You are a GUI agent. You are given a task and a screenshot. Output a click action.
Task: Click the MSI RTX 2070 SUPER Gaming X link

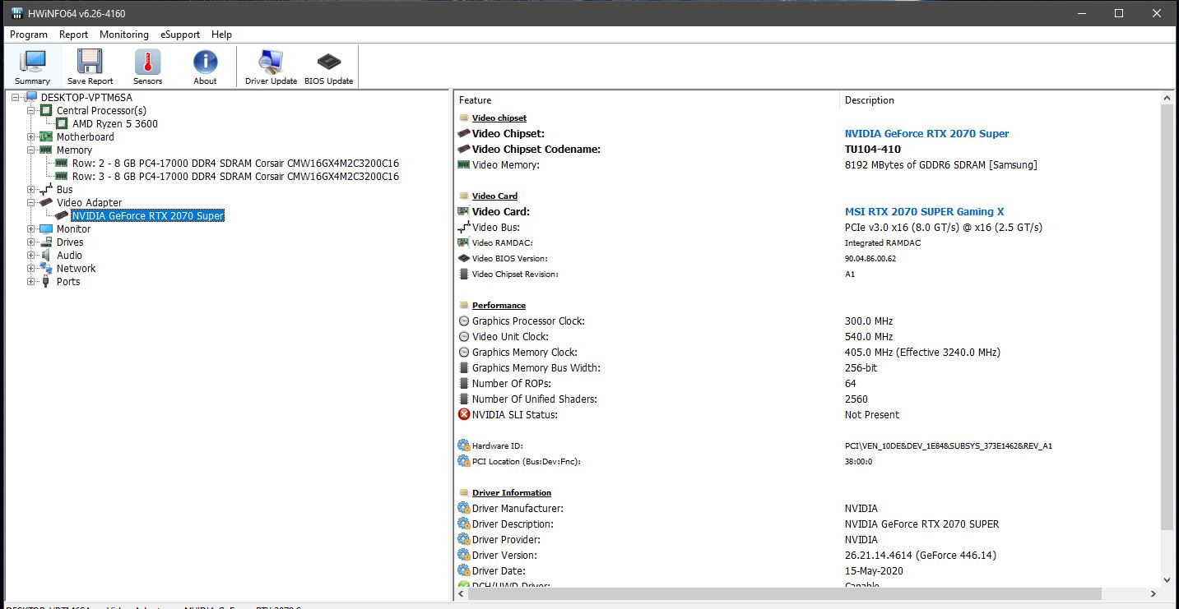tap(924, 212)
